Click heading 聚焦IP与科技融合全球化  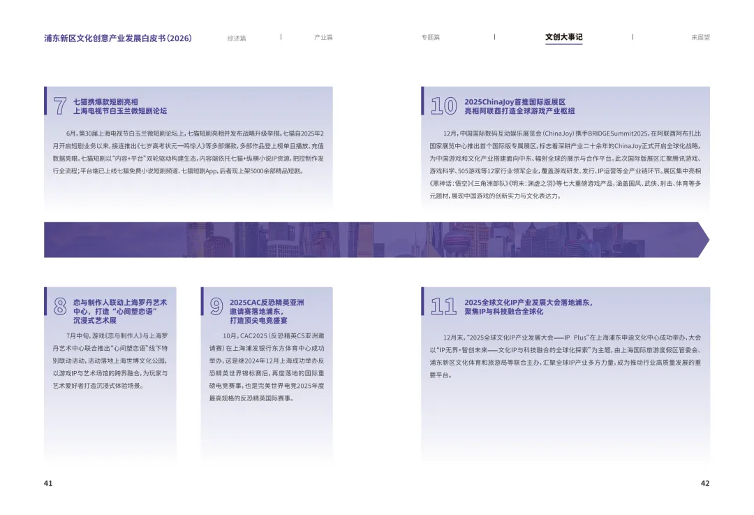pos(503,312)
